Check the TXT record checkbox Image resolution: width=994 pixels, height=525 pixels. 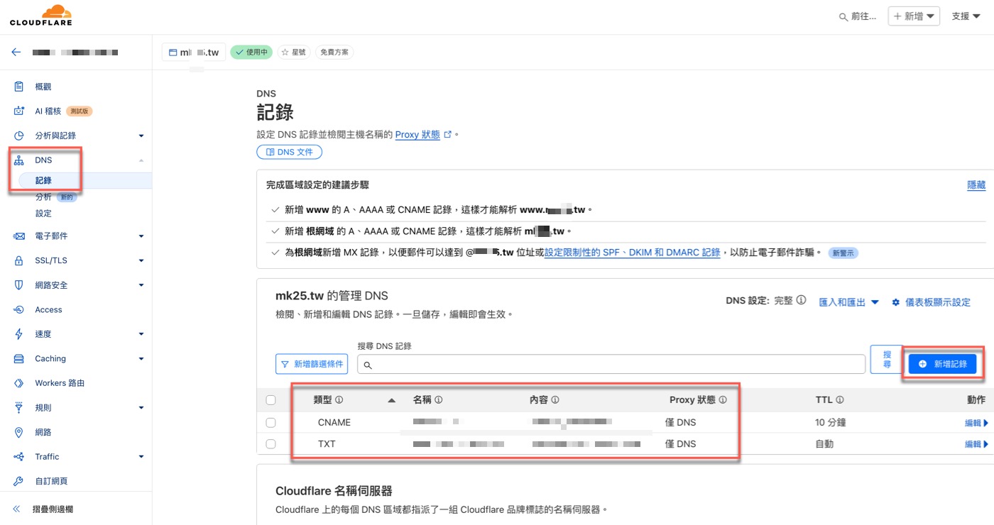[271, 444]
